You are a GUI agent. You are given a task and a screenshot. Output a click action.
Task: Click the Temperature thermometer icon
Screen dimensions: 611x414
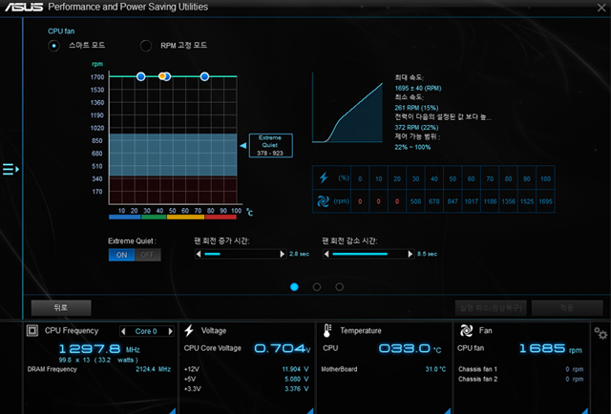click(327, 330)
